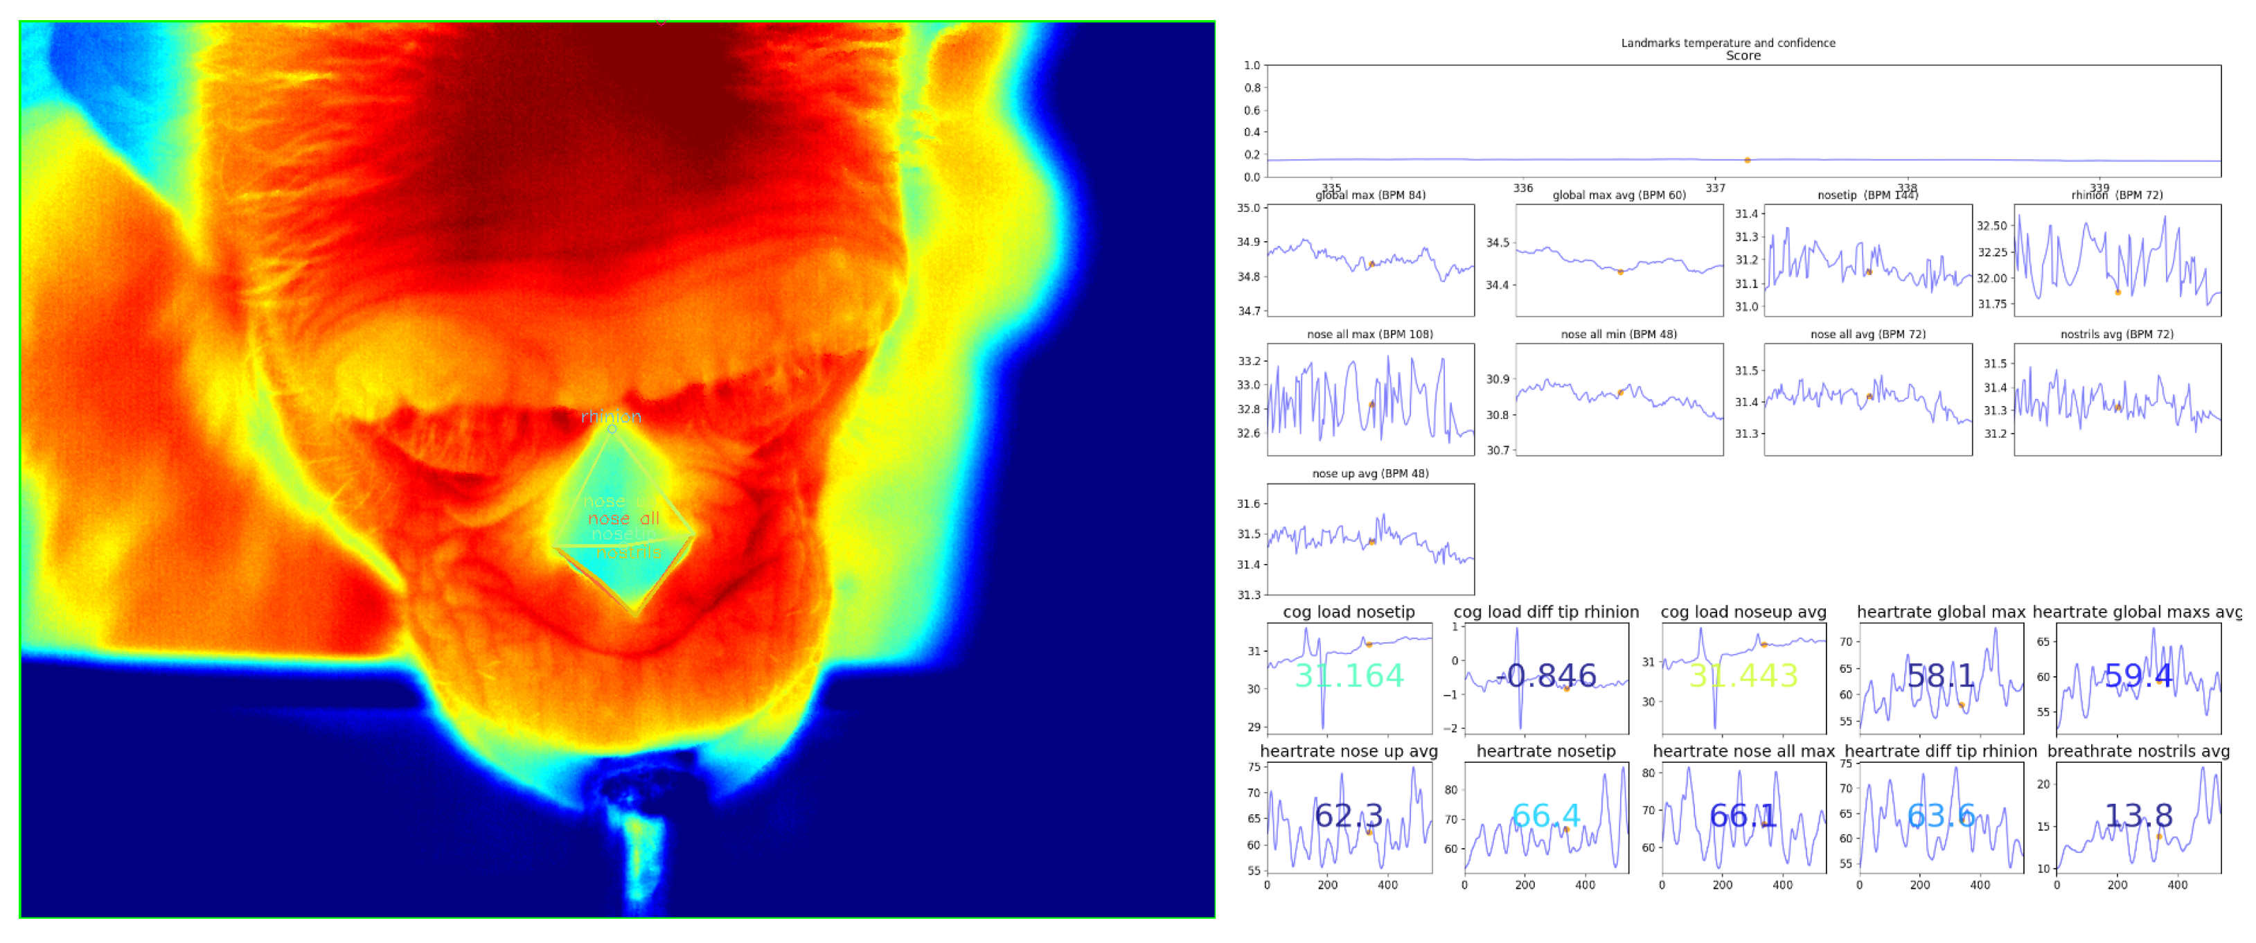Open the nose all min (BPM 48) plot
Screen dimensions: 2256x943
[1619, 400]
